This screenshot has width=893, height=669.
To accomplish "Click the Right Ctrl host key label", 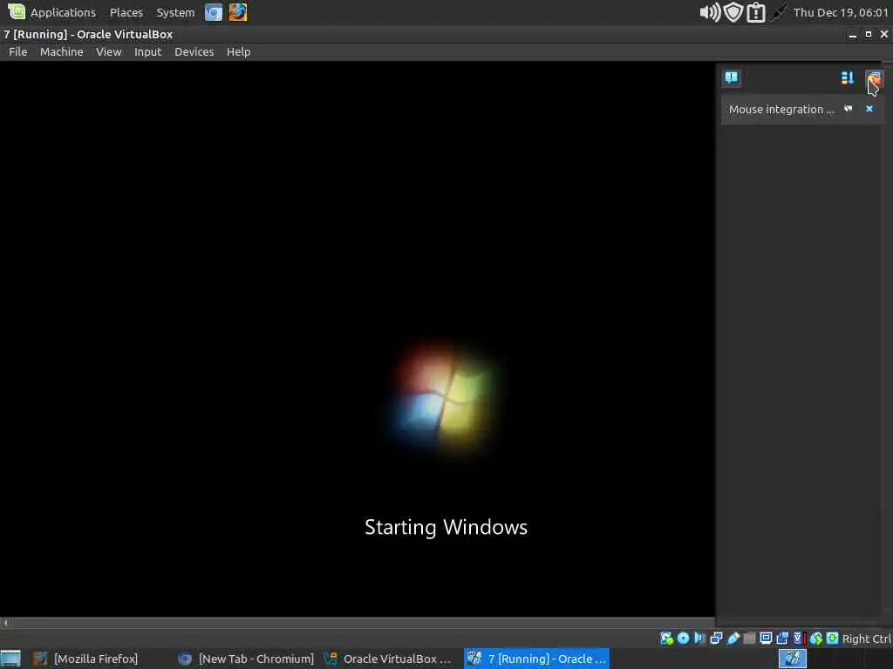I will [x=866, y=639].
